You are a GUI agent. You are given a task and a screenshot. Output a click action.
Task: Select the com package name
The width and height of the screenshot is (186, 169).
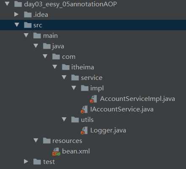click(69, 57)
